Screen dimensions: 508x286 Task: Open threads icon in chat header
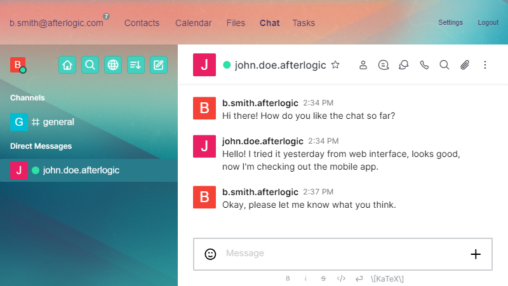(x=384, y=65)
